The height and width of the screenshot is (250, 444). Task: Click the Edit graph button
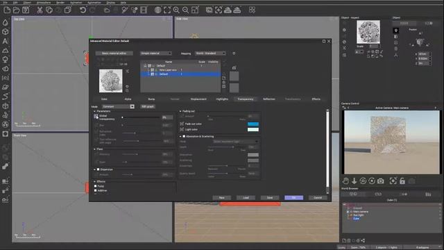148,106
